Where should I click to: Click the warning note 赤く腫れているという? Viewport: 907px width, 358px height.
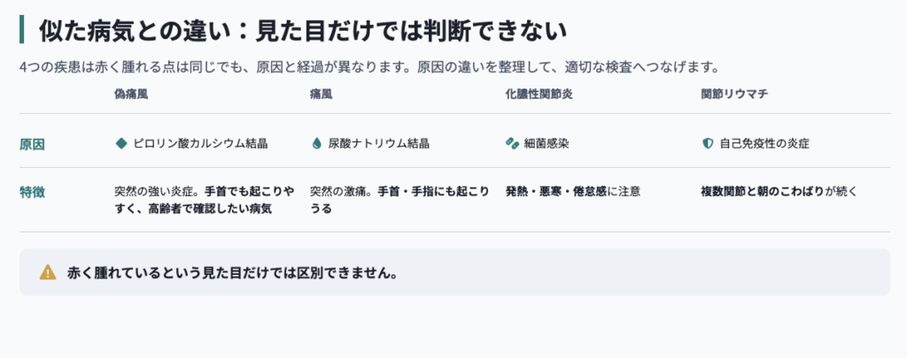point(233,272)
